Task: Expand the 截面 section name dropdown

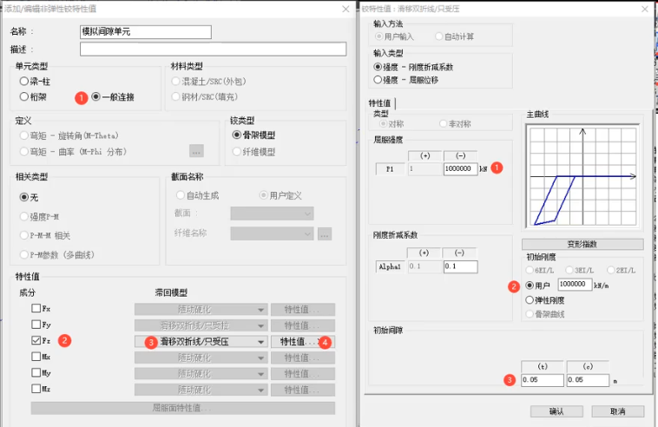Action: pos(271,213)
